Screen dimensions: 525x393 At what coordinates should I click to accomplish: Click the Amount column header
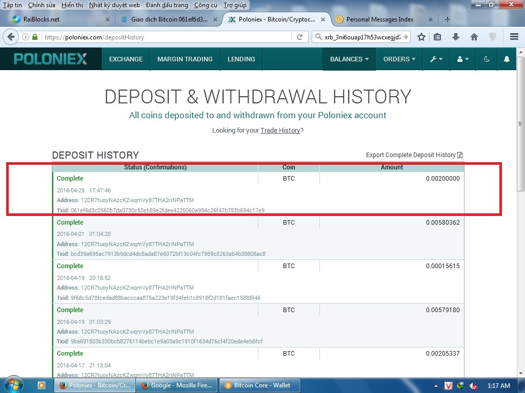(x=392, y=167)
